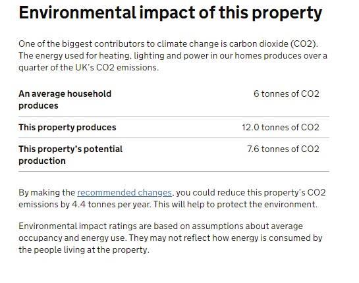Open the 'recommended changes' link
The height and width of the screenshot is (283, 359).
pos(124,193)
